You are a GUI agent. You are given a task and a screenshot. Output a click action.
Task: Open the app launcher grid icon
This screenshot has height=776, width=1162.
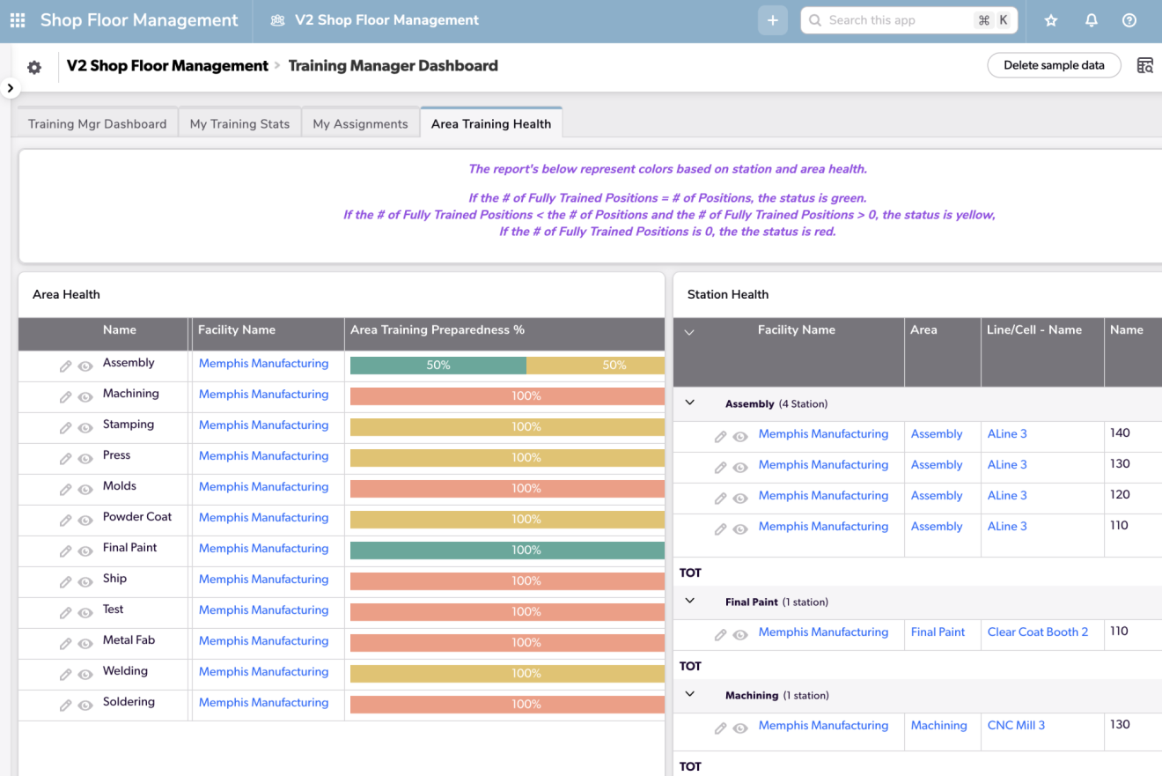point(18,20)
